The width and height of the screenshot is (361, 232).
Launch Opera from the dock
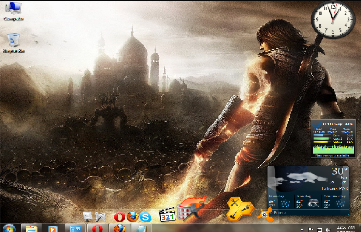(x=119, y=217)
